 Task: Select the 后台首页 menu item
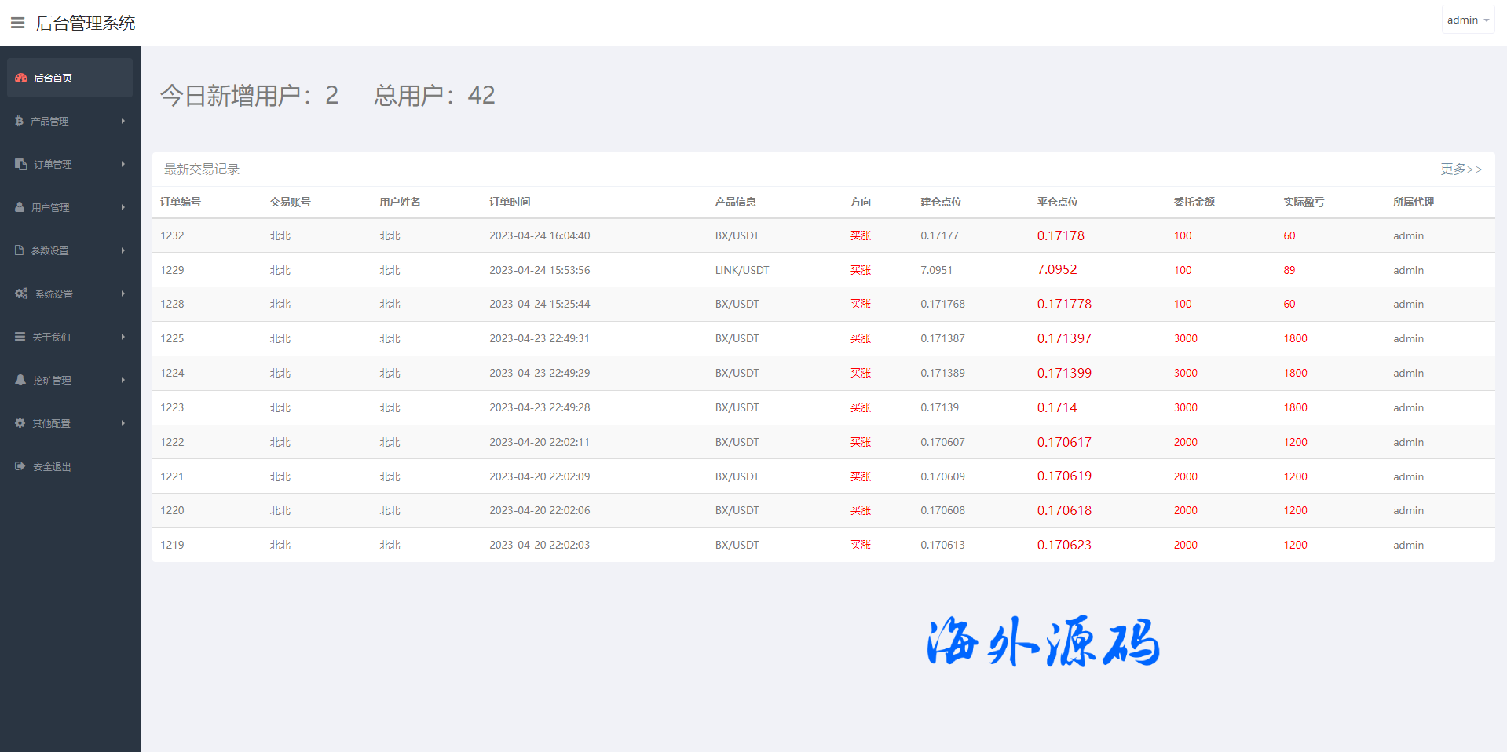coord(53,78)
